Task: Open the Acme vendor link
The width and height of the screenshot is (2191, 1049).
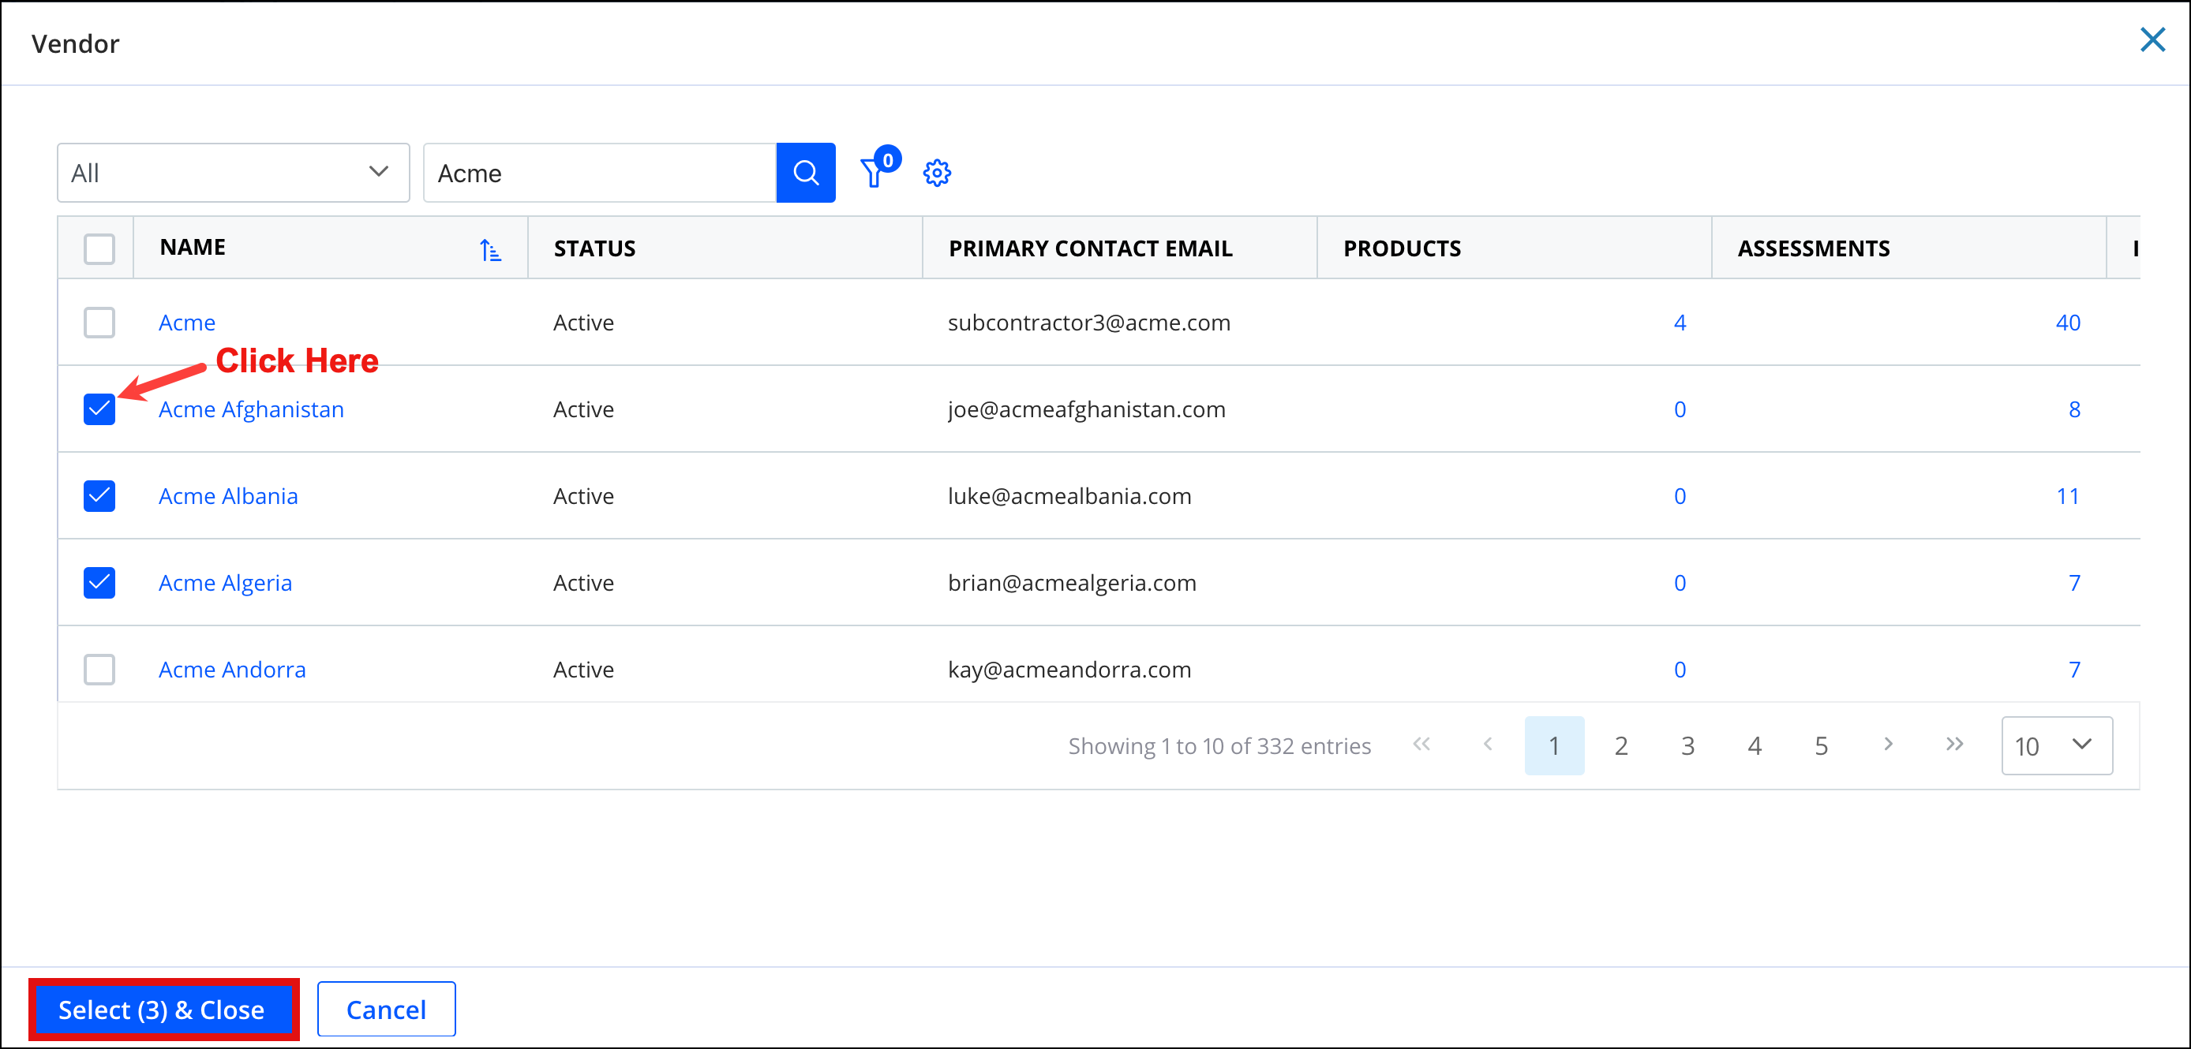Action: [187, 322]
